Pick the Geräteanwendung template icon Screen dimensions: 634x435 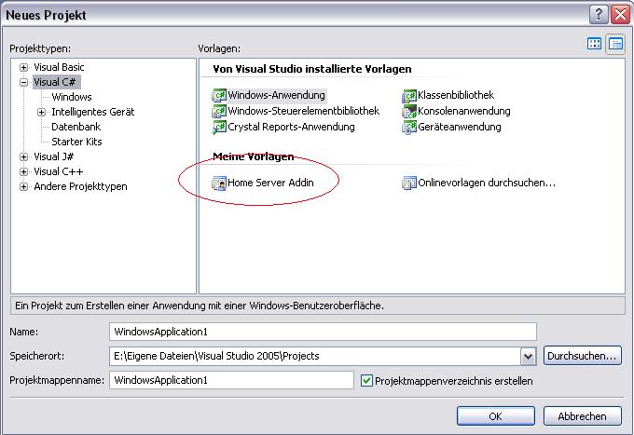409,127
